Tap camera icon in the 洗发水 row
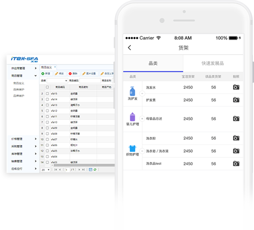 [236, 87]
